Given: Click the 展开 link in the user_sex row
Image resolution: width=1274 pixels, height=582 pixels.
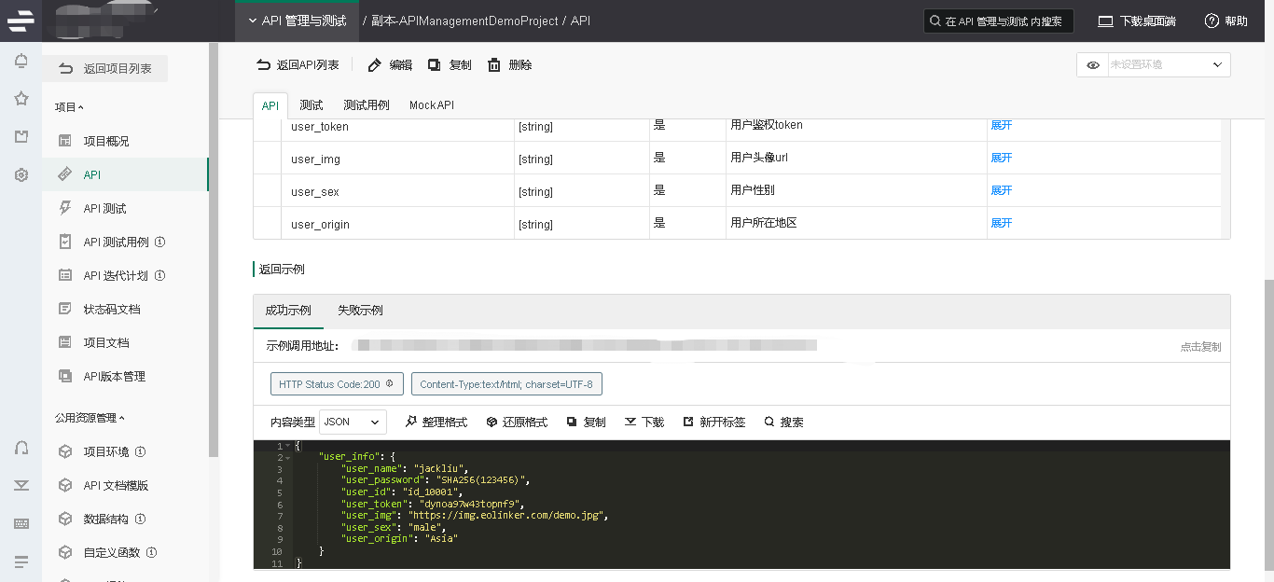Looking at the screenshot, I should (1001, 190).
